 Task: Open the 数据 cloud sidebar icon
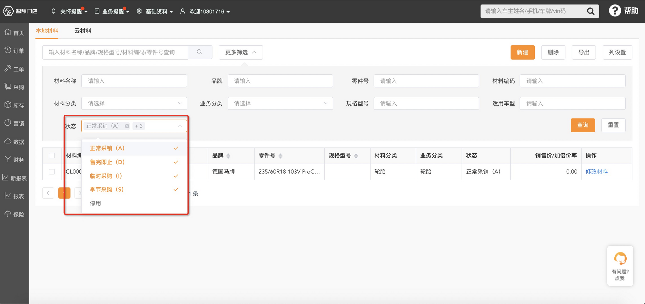[8, 141]
